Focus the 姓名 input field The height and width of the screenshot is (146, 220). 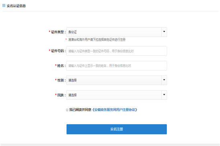pos(116,66)
